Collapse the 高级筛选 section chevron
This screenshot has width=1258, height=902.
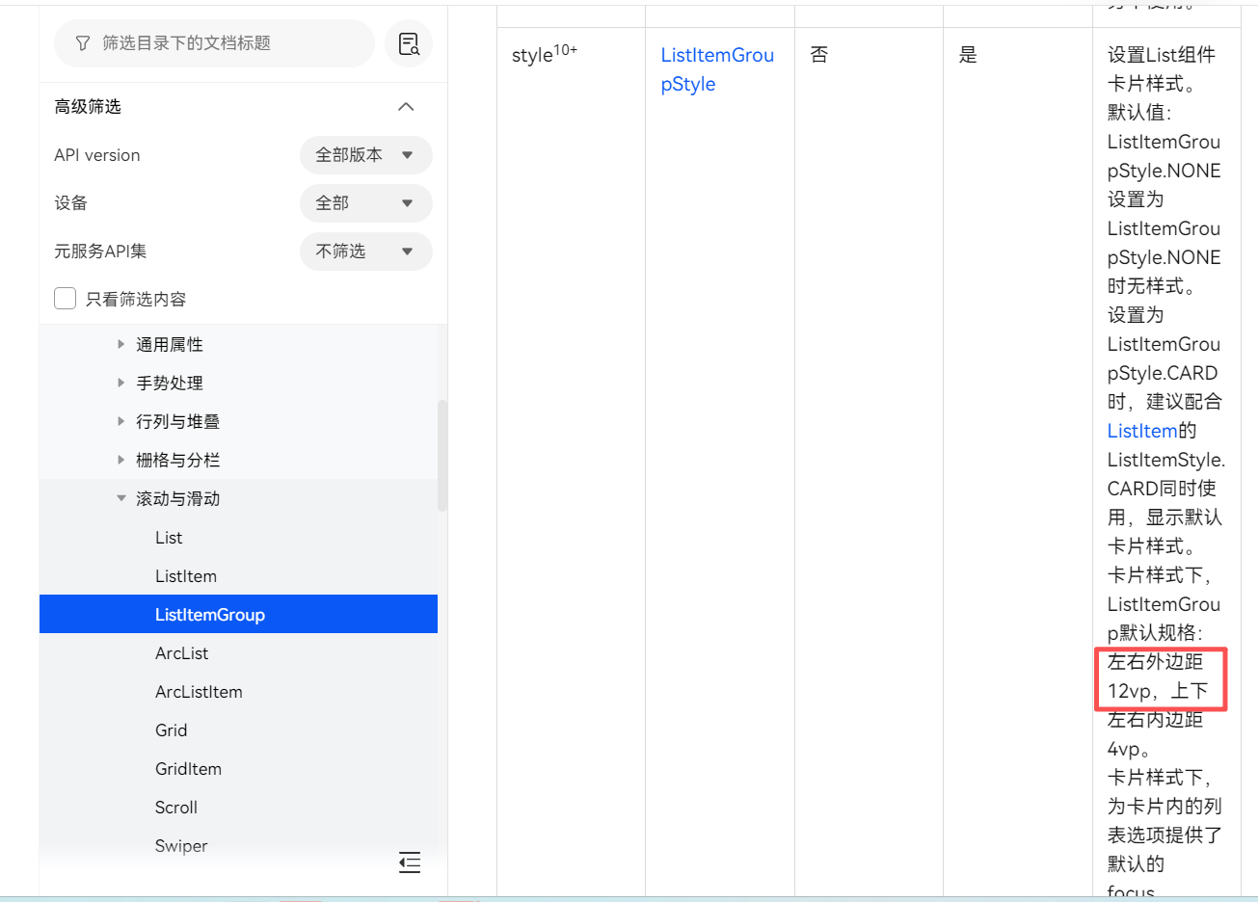tap(406, 107)
